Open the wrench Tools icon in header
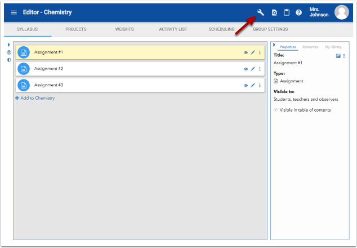The height and width of the screenshot is (248, 357). tap(261, 12)
